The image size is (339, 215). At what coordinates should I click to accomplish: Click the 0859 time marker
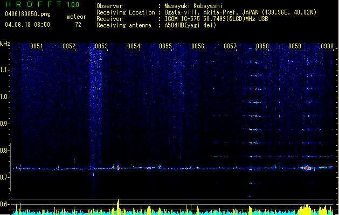(x=295, y=46)
